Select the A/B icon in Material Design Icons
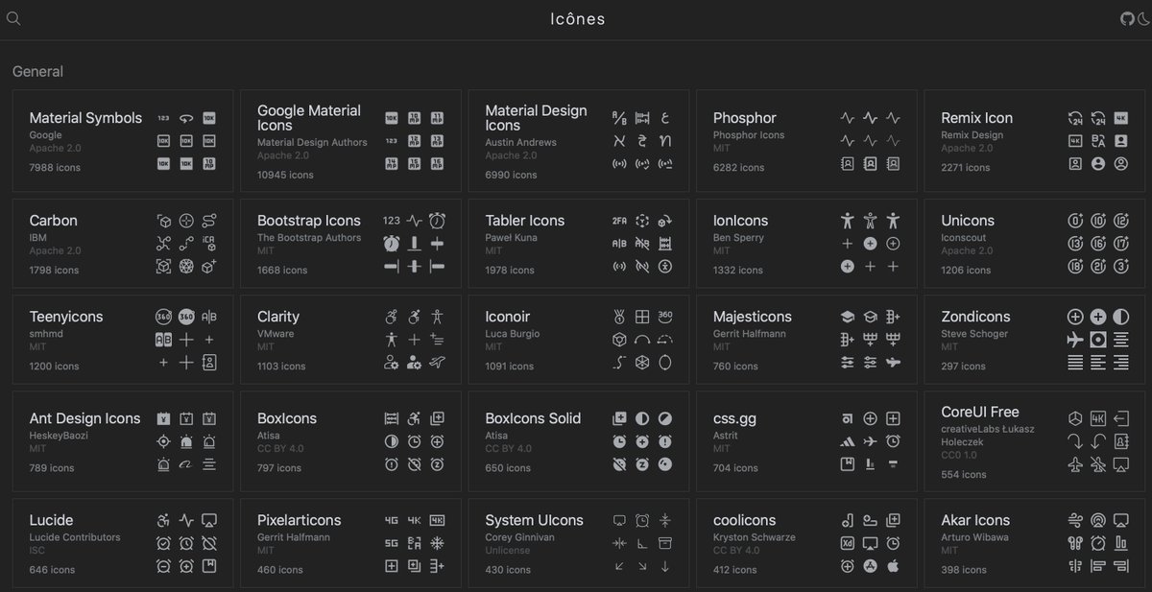Image resolution: width=1152 pixels, height=592 pixels. [619, 118]
